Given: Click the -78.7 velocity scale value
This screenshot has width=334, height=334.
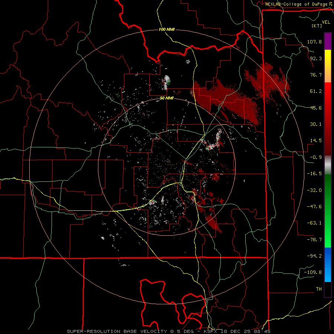Looking at the screenshot, I should 314,240.
